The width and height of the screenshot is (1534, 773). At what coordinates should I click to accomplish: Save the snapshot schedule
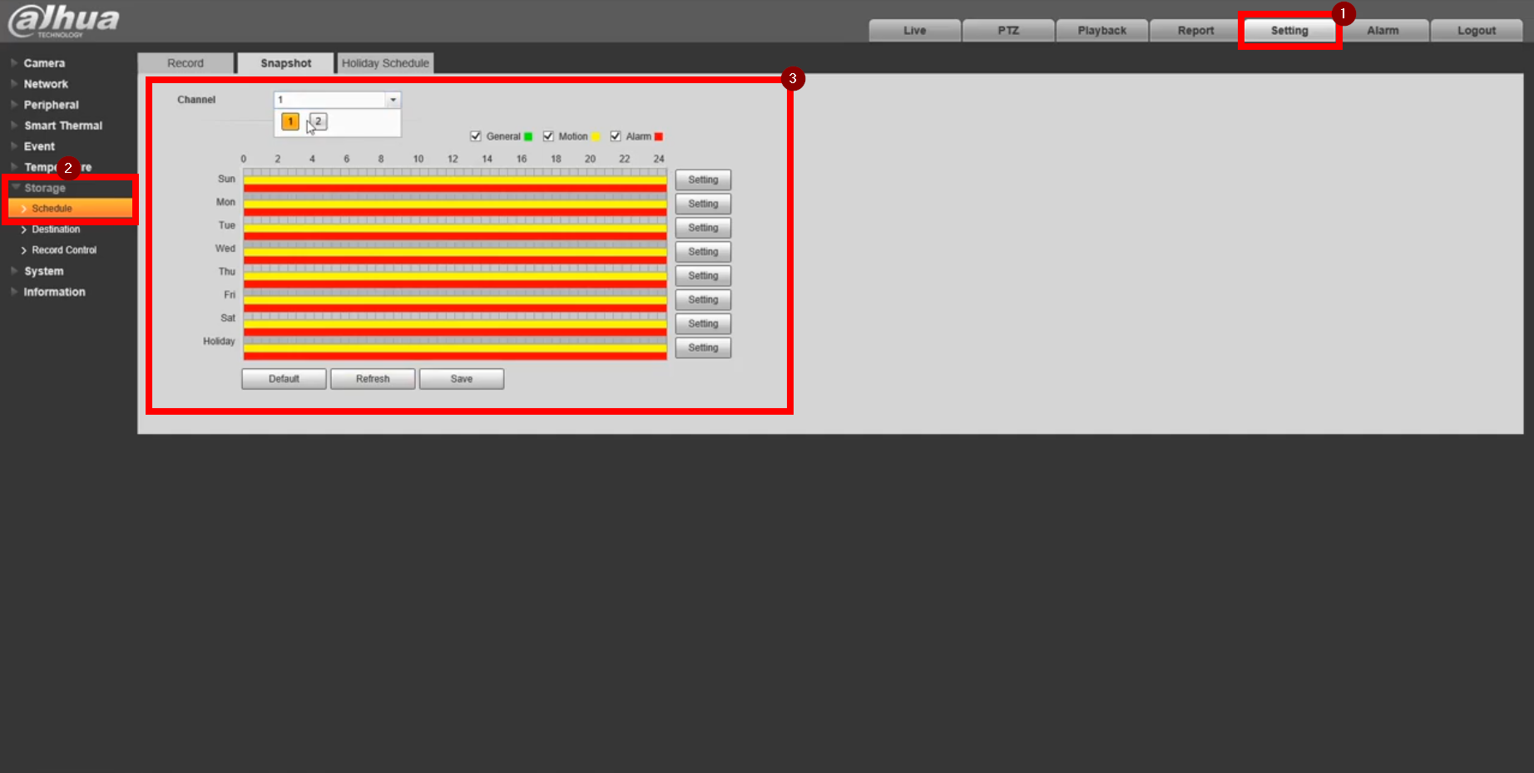click(x=462, y=379)
